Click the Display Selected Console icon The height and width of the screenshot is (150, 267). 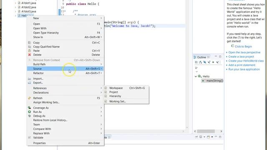[x=201, y=137]
